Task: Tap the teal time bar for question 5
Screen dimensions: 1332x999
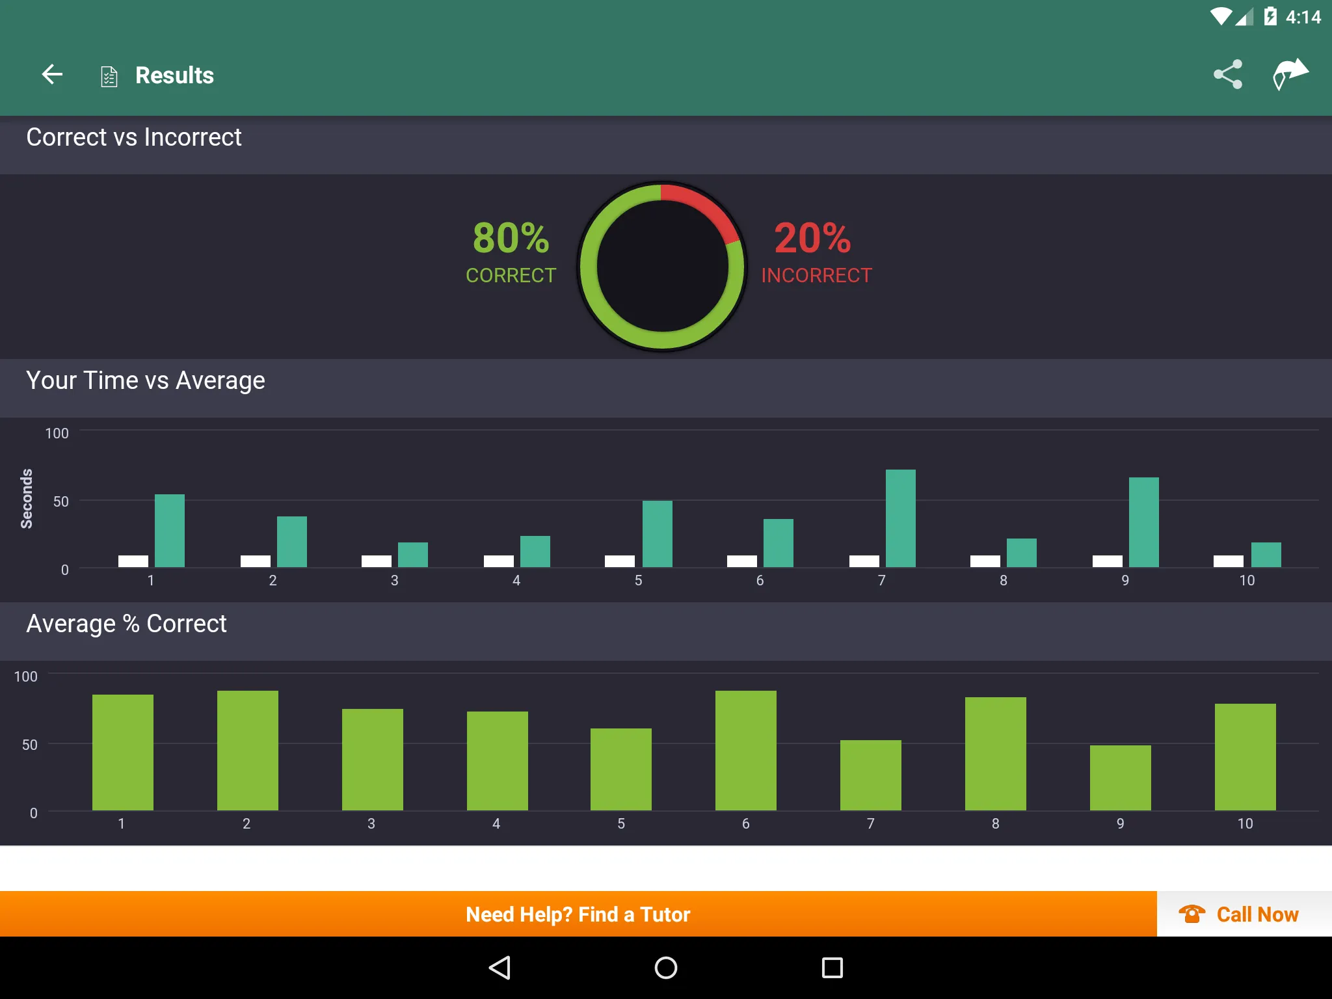Action: (x=657, y=534)
